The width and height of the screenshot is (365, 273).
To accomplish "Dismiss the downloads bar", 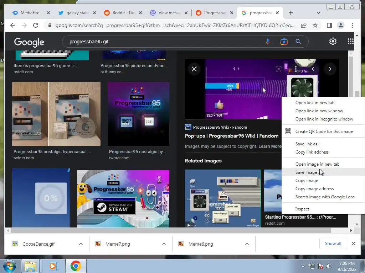I will [x=353, y=243].
